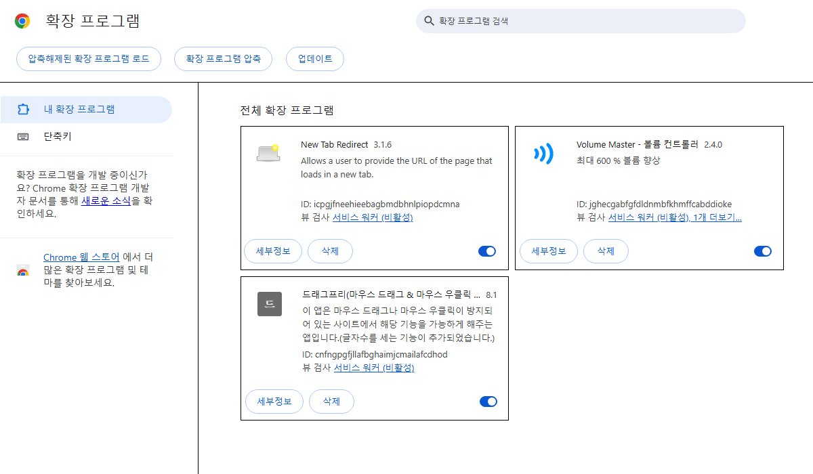Click the 확장 프로그램 검색 field
Screen dimensions: 813x474
click(x=581, y=21)
